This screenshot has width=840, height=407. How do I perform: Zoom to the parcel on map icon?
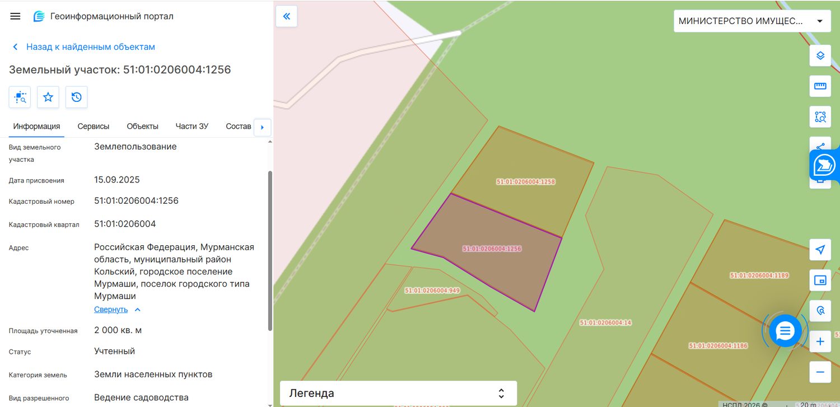(x=20, y=97)
